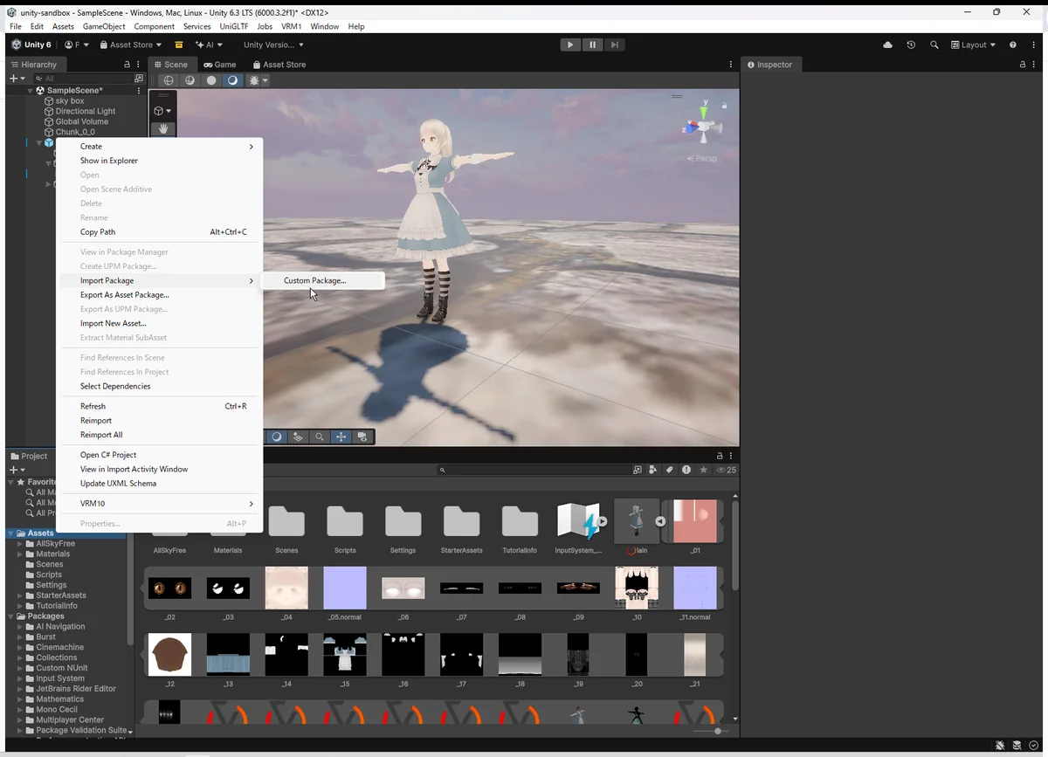Select the Hand tool in Scene view
Image resolution: width=1048 pixels, height=757 pixels.
(x=162, y=129)
